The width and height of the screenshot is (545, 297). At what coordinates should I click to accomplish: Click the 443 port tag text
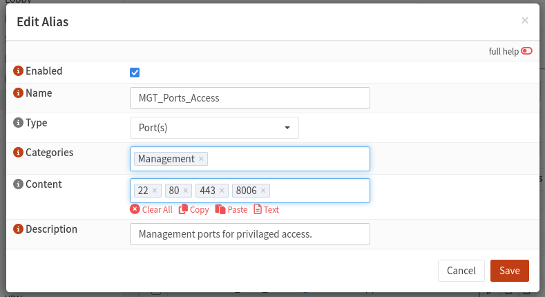click(x=207, y=191)
